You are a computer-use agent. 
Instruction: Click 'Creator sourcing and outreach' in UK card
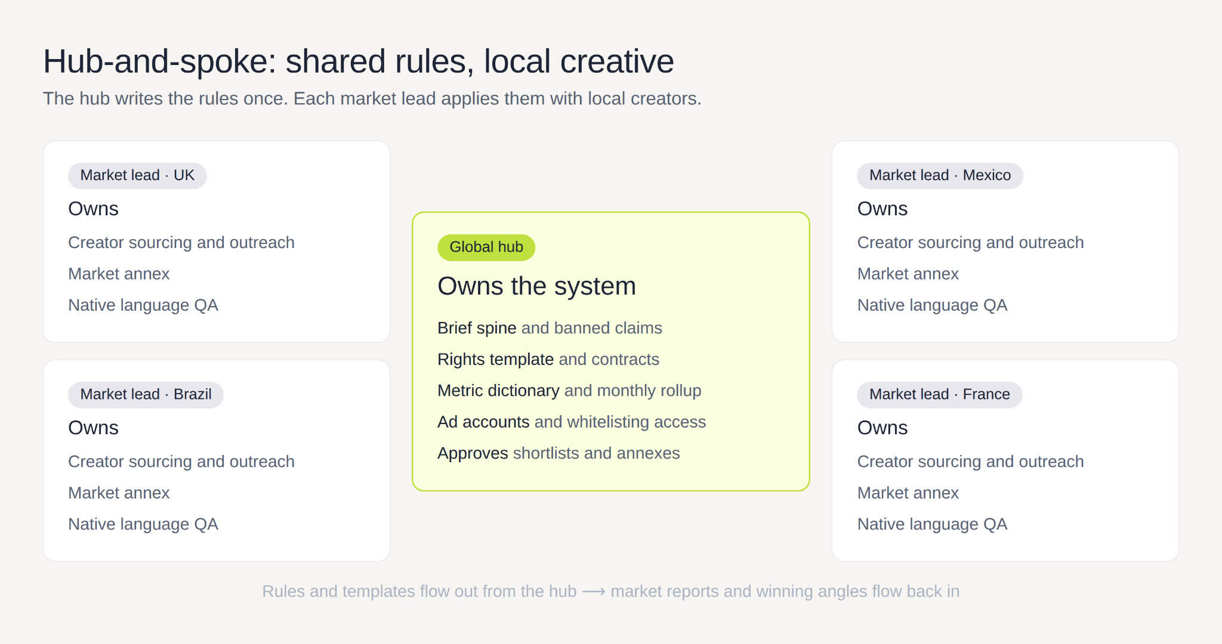[x=181, y=243]
